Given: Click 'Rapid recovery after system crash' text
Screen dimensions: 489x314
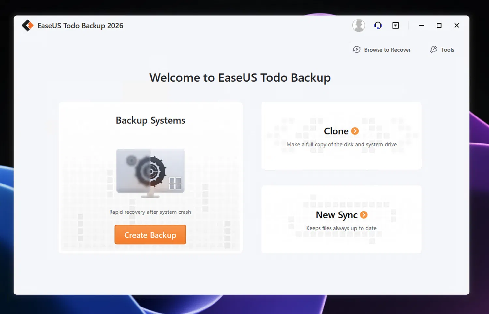Looking at the screenshot, I should (x=150, y=212).
